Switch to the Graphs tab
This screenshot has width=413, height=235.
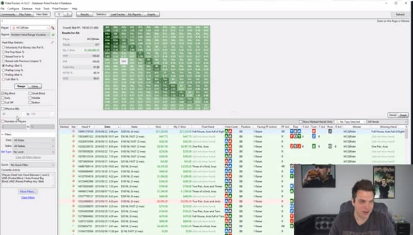click(x=151, y=14)
